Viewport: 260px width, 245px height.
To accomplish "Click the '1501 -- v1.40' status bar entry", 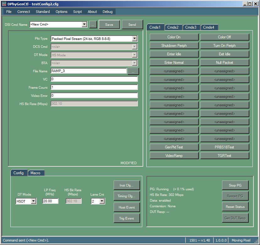I will click(x=200, y=240).
